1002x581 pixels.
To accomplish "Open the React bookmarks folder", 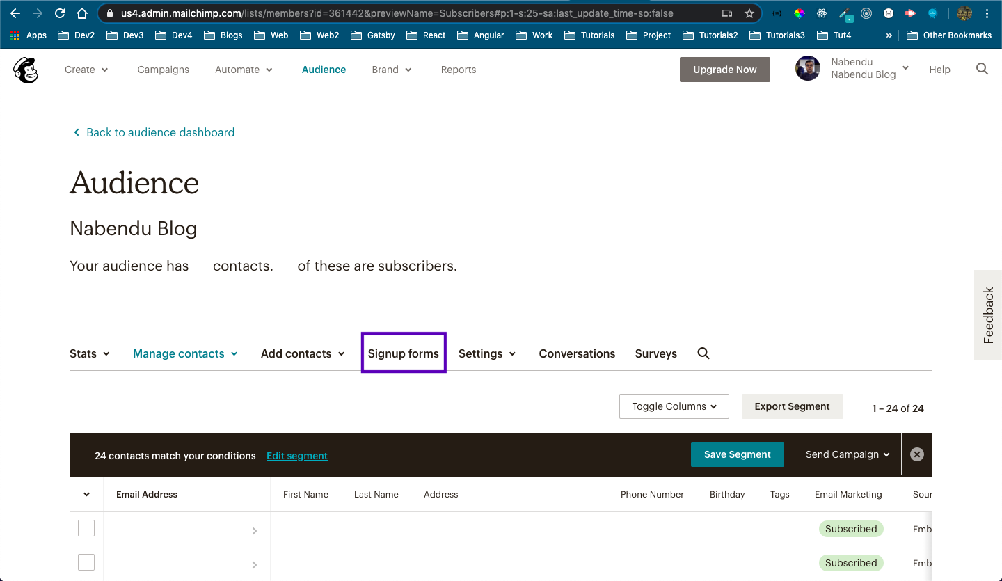I will pos(426,35).
